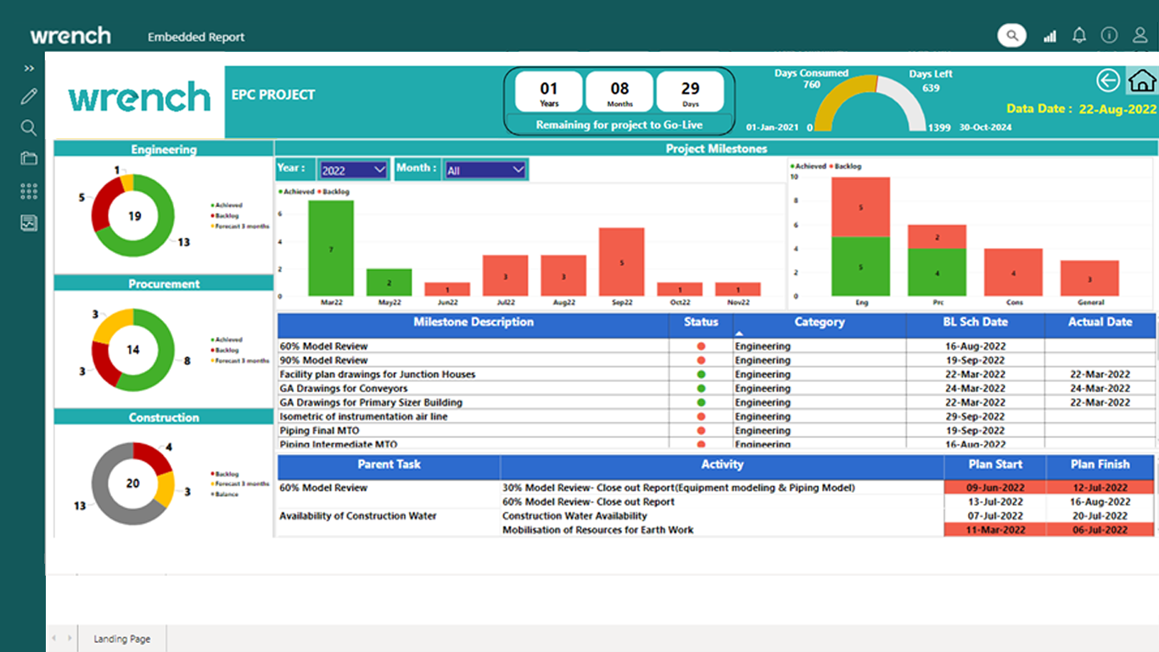Open the info circle icon

[1109, 36]
